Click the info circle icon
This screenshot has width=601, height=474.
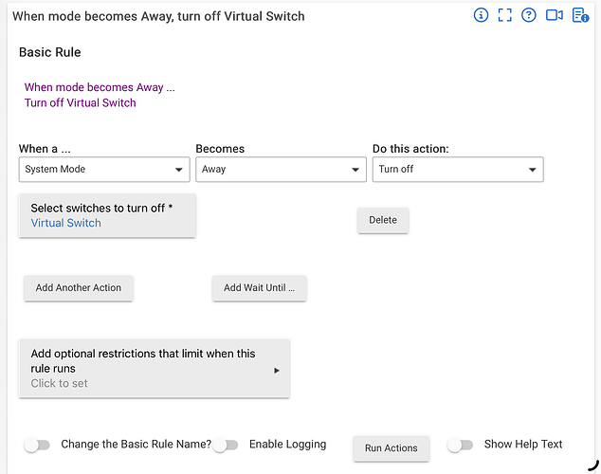[481, 15]
